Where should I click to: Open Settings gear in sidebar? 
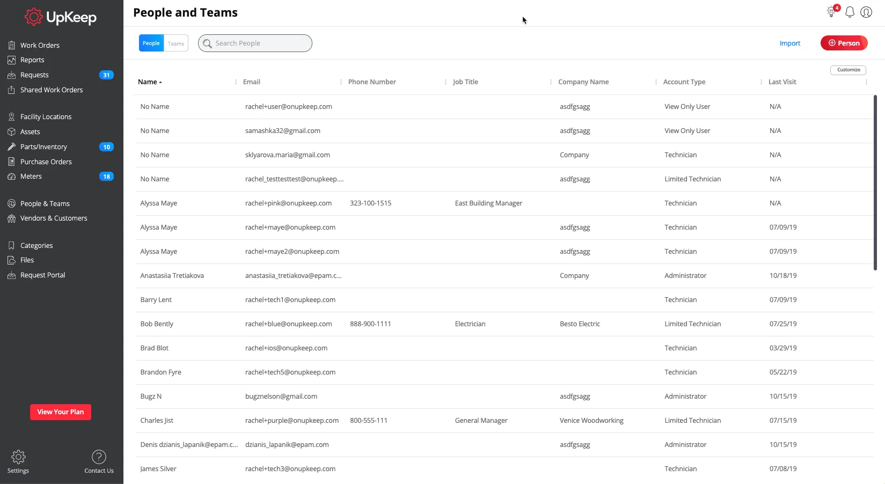tap(18, 457)
